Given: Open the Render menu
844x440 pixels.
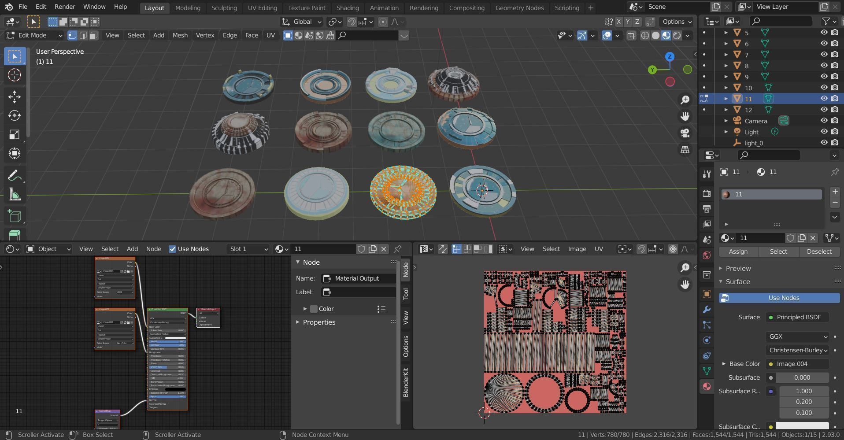Looking at the screenshot, I should (65, 7).
